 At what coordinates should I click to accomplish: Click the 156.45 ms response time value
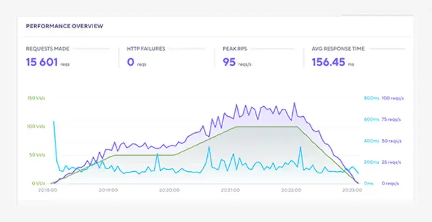click(329, 62)
